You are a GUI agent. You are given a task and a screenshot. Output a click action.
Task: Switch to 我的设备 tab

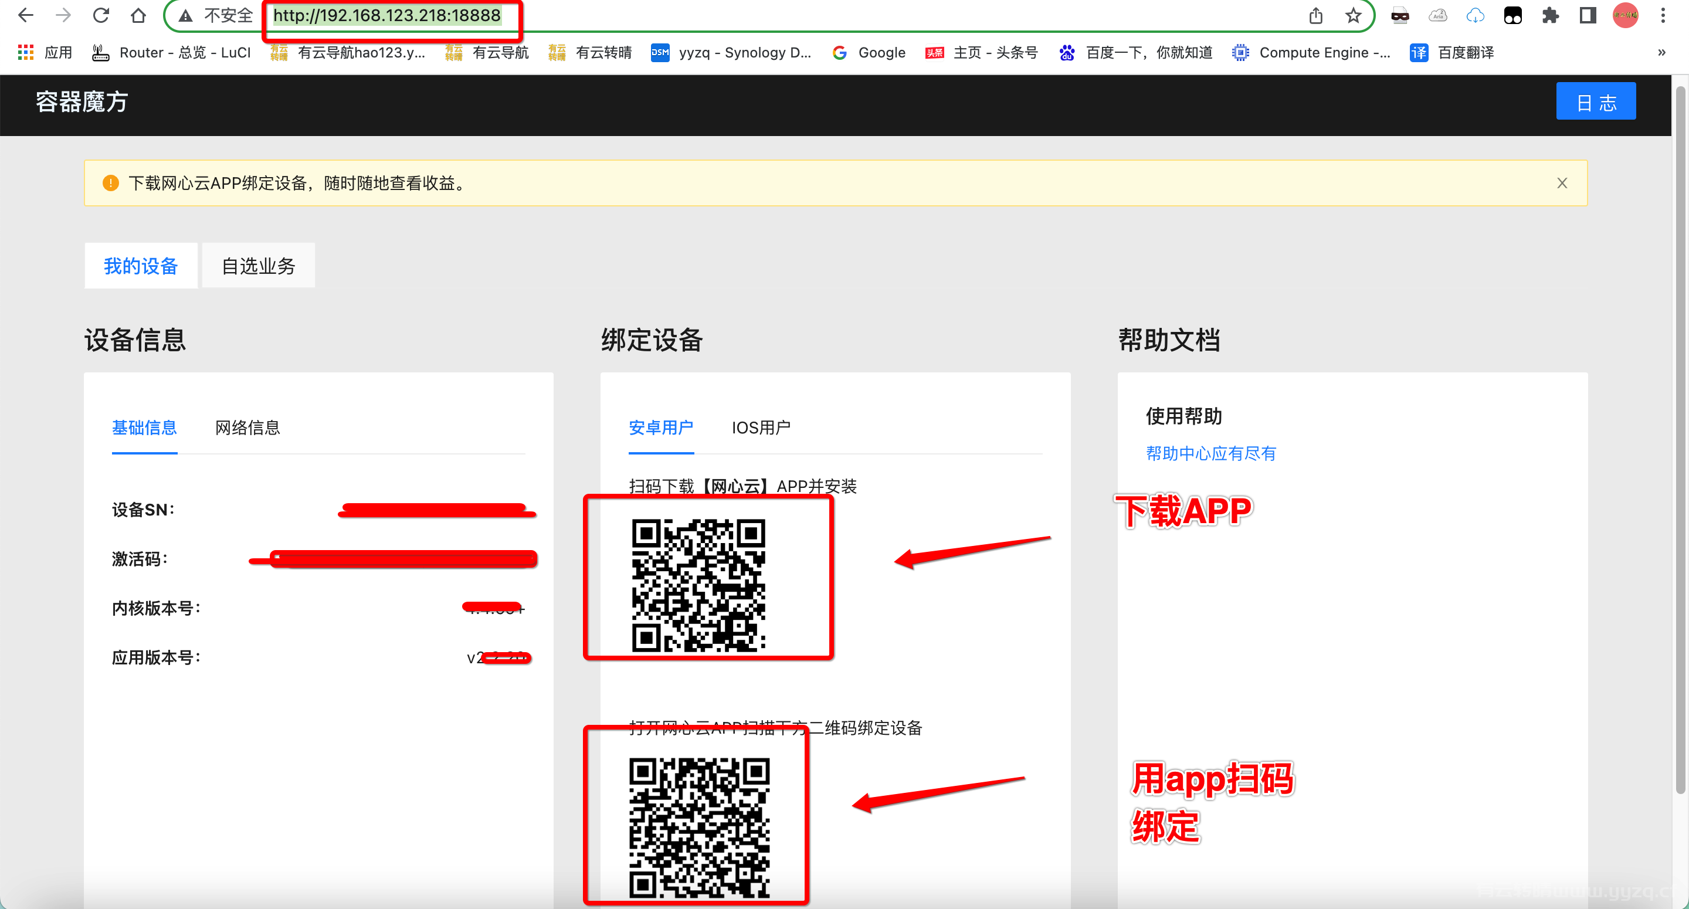141,266
